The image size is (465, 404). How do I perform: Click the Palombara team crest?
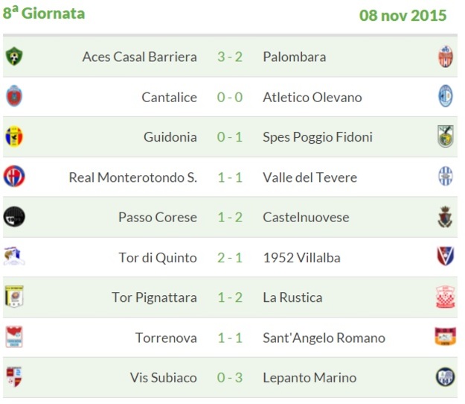(x=446, y=57)
